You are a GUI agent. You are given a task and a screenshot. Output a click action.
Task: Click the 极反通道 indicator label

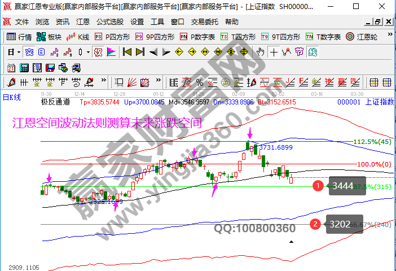55,102
